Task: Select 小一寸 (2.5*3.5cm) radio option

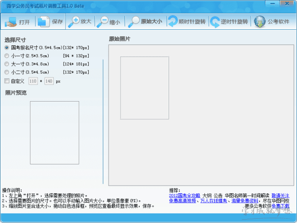Action: click(7, 56)
